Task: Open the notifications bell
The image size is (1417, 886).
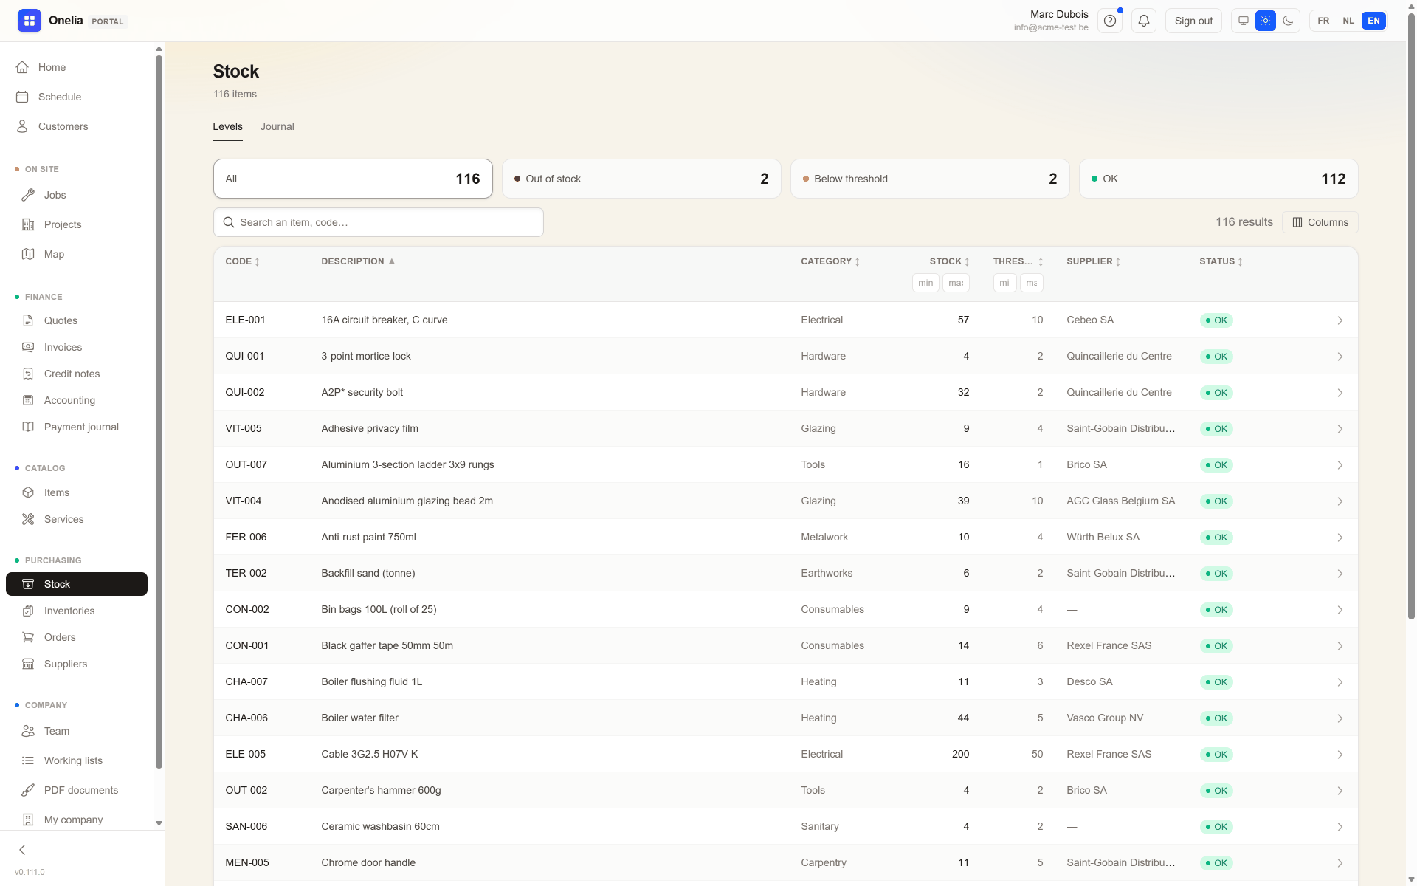Action: coord(1144,21)
